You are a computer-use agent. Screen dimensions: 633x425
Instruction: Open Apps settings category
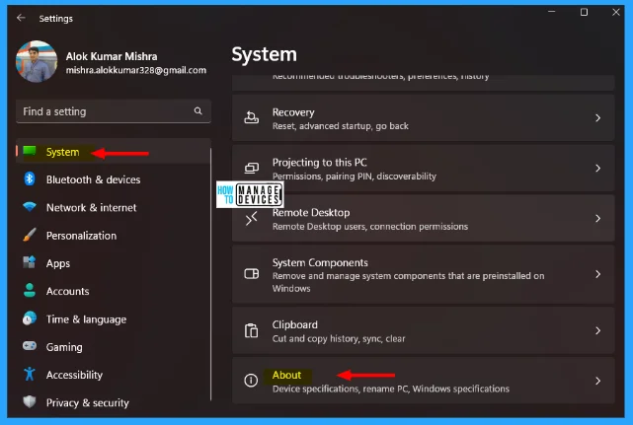coord(58,263)
